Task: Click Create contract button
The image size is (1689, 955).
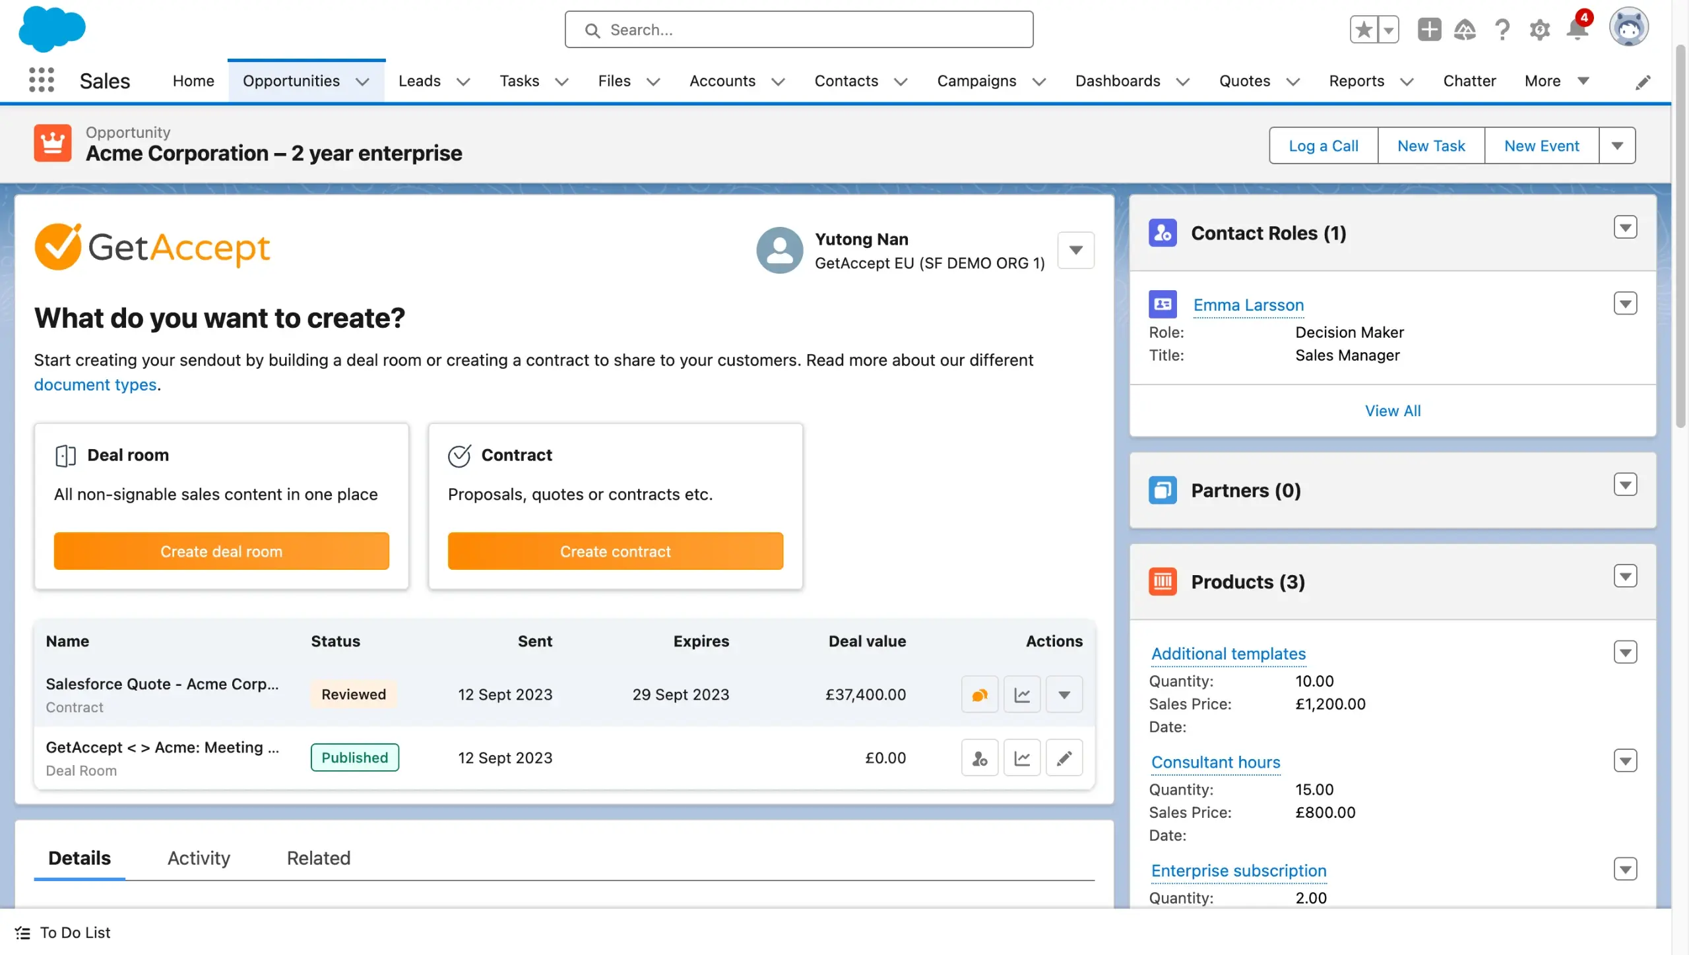Action: pyautogui.click(x=615, y=551)
